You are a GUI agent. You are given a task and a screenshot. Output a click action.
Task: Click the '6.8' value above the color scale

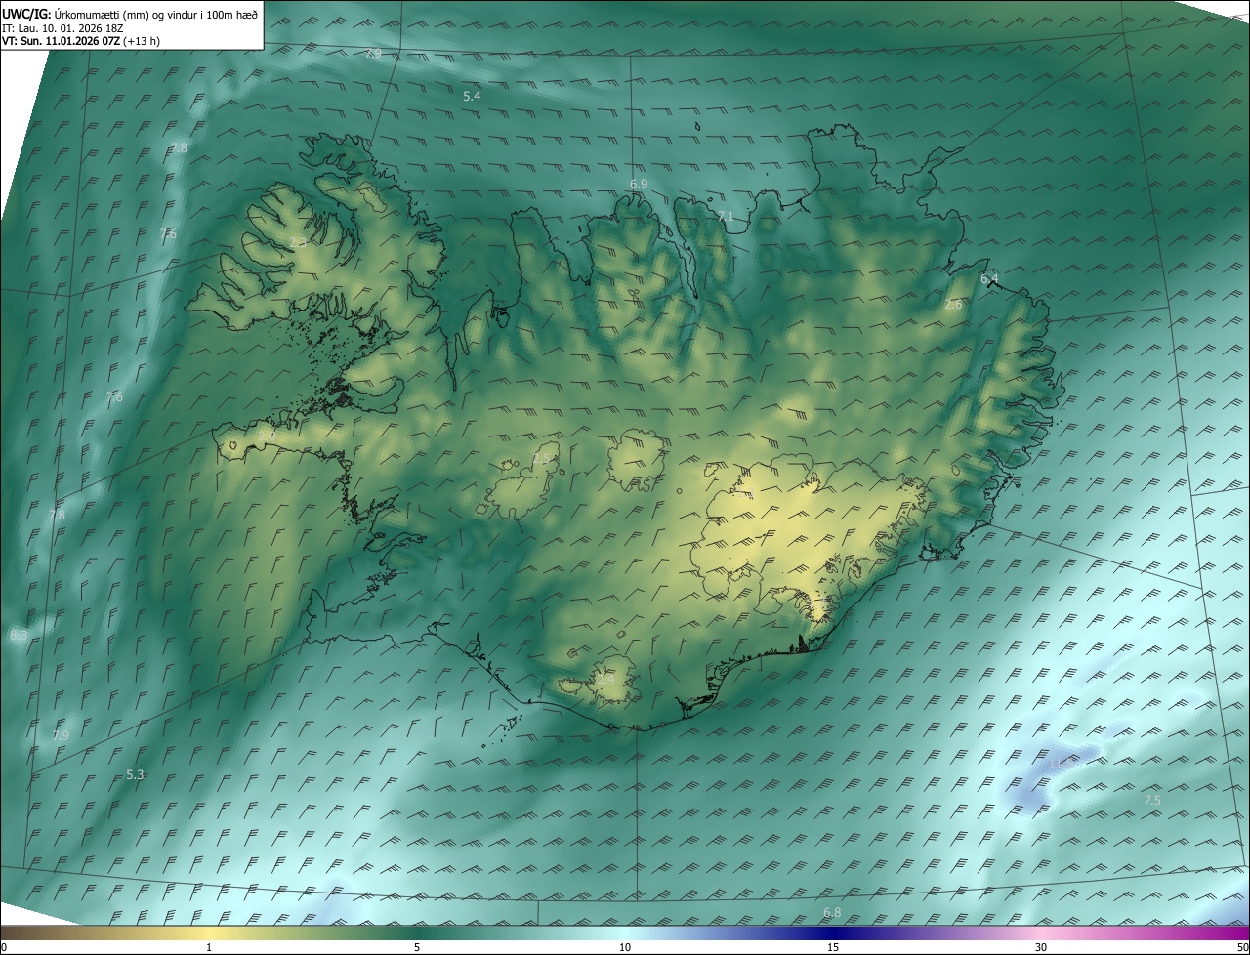(832, 912)
